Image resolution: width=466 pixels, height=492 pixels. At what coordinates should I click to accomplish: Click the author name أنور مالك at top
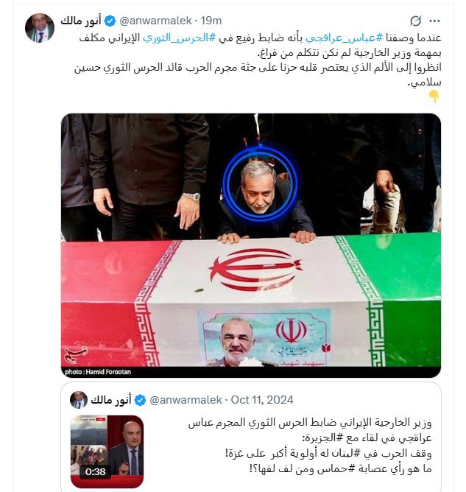point(81,21)
